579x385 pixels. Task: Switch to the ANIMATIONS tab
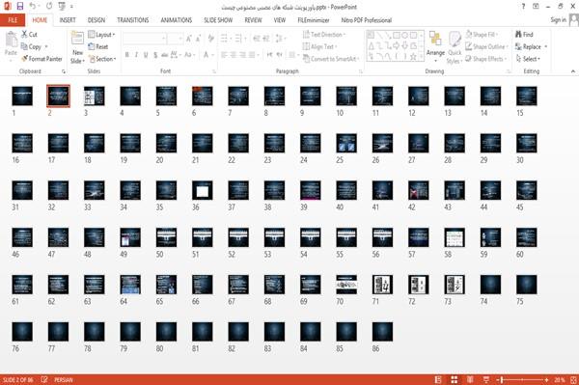[x=177, y=20]
